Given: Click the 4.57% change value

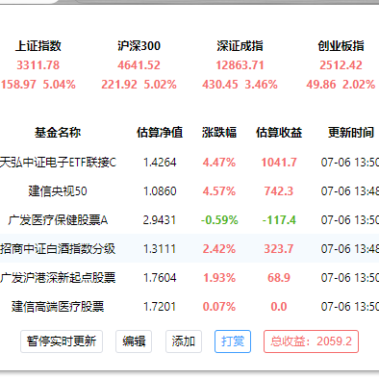Looking at the screenshot, I should point(219,191).
